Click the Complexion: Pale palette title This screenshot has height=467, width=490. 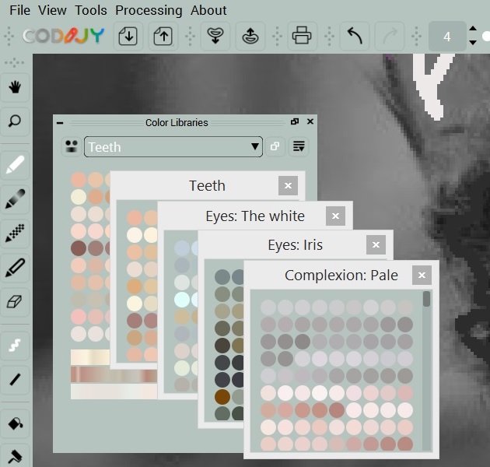point(341,276)
